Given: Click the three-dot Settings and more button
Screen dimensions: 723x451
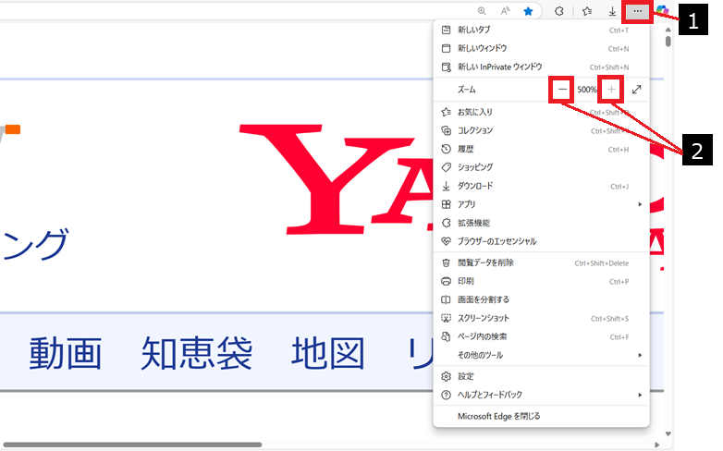Looking at the screenshot, I should point(637,11).
